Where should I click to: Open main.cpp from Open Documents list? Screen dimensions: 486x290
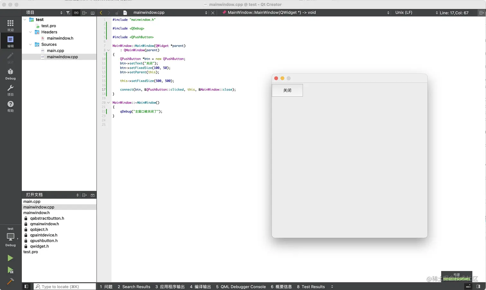[32, 202]
